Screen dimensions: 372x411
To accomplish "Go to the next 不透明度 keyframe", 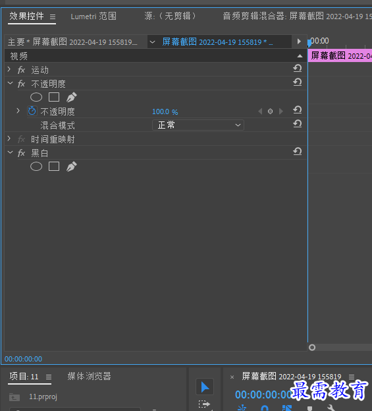I will 281,111.
